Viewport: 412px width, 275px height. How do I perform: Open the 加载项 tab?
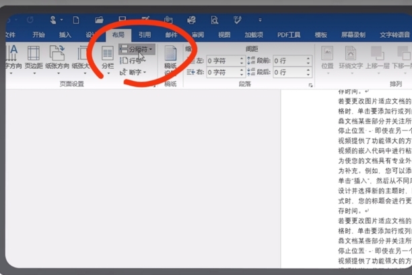pyautogui.click(x=254, y=35)
